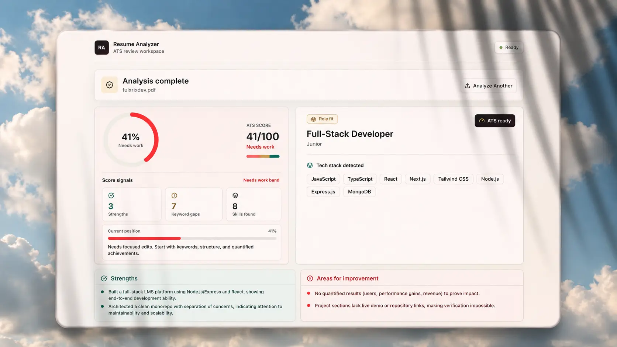
Task: Click the Analyze Another button
Action: pos(488,86)
